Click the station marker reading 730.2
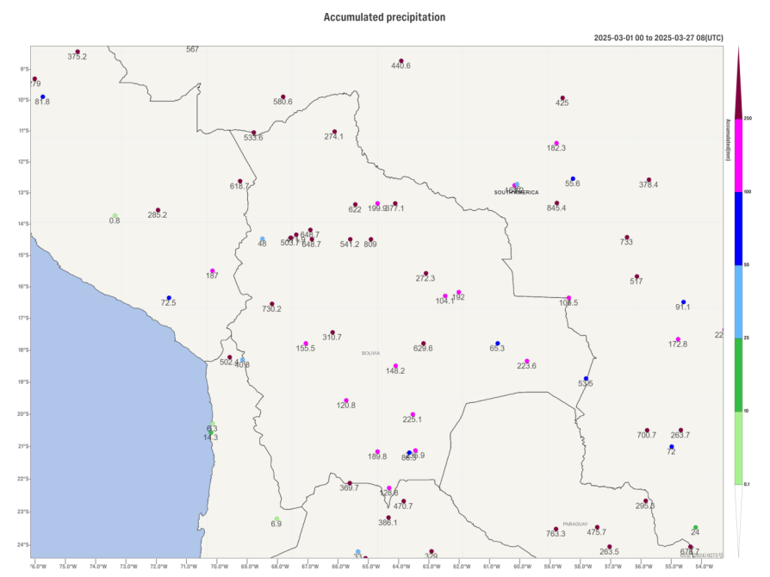The height and width of the screenshot is (577, 770). (272, 304)
